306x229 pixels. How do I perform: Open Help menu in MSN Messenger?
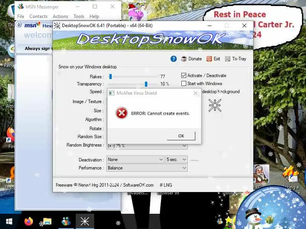94,16
